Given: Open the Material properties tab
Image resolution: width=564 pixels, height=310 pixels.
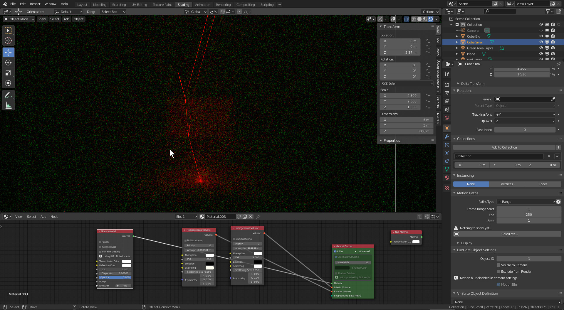Looking at the screenshot, I should click(447, 178).
